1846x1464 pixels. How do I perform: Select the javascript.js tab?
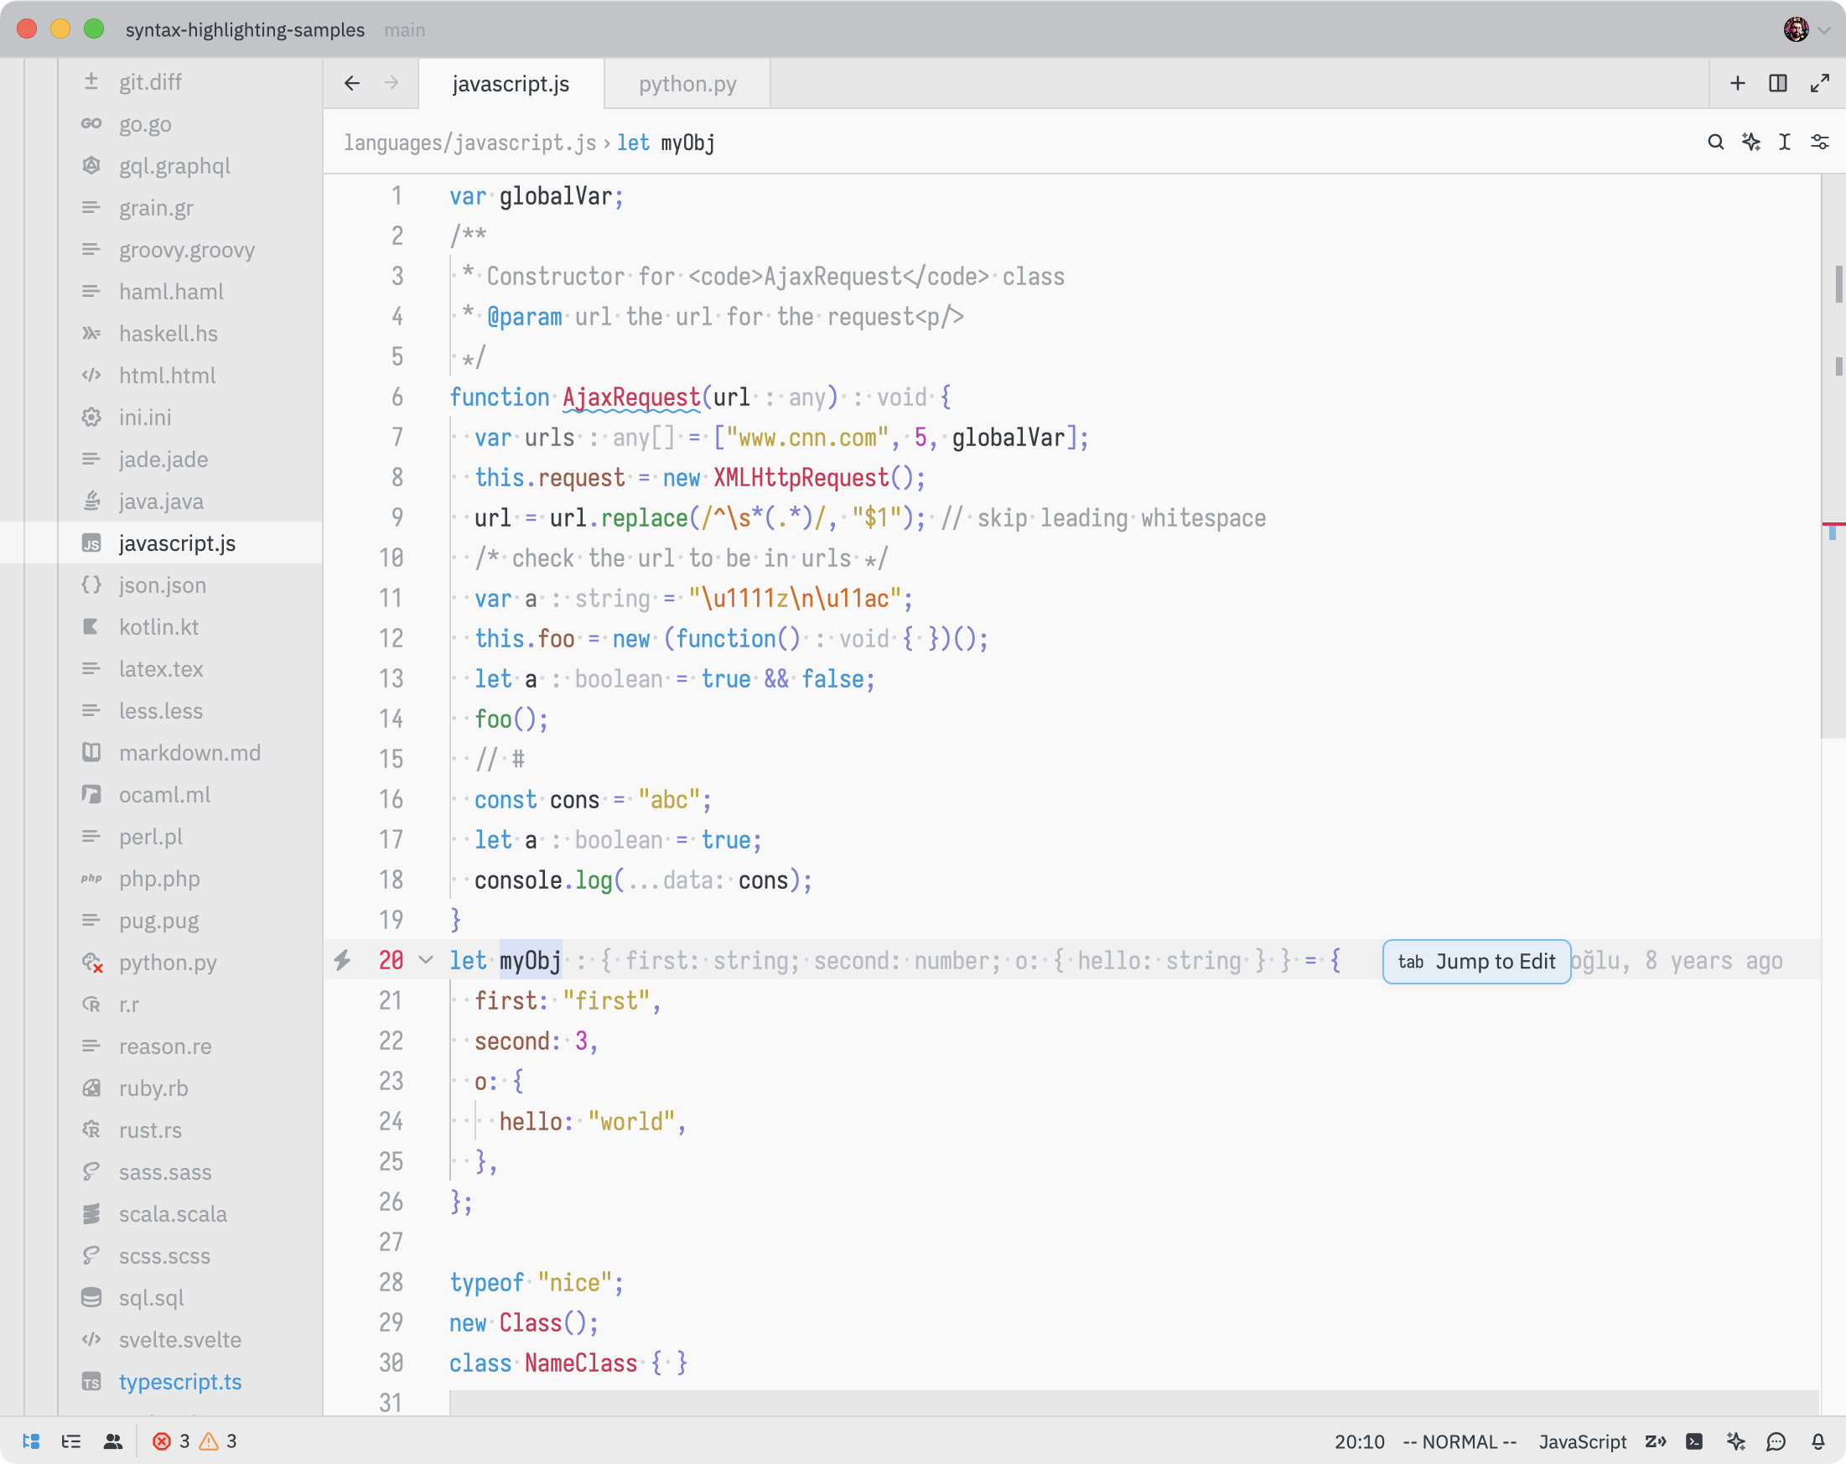click(x=511, y=84)
